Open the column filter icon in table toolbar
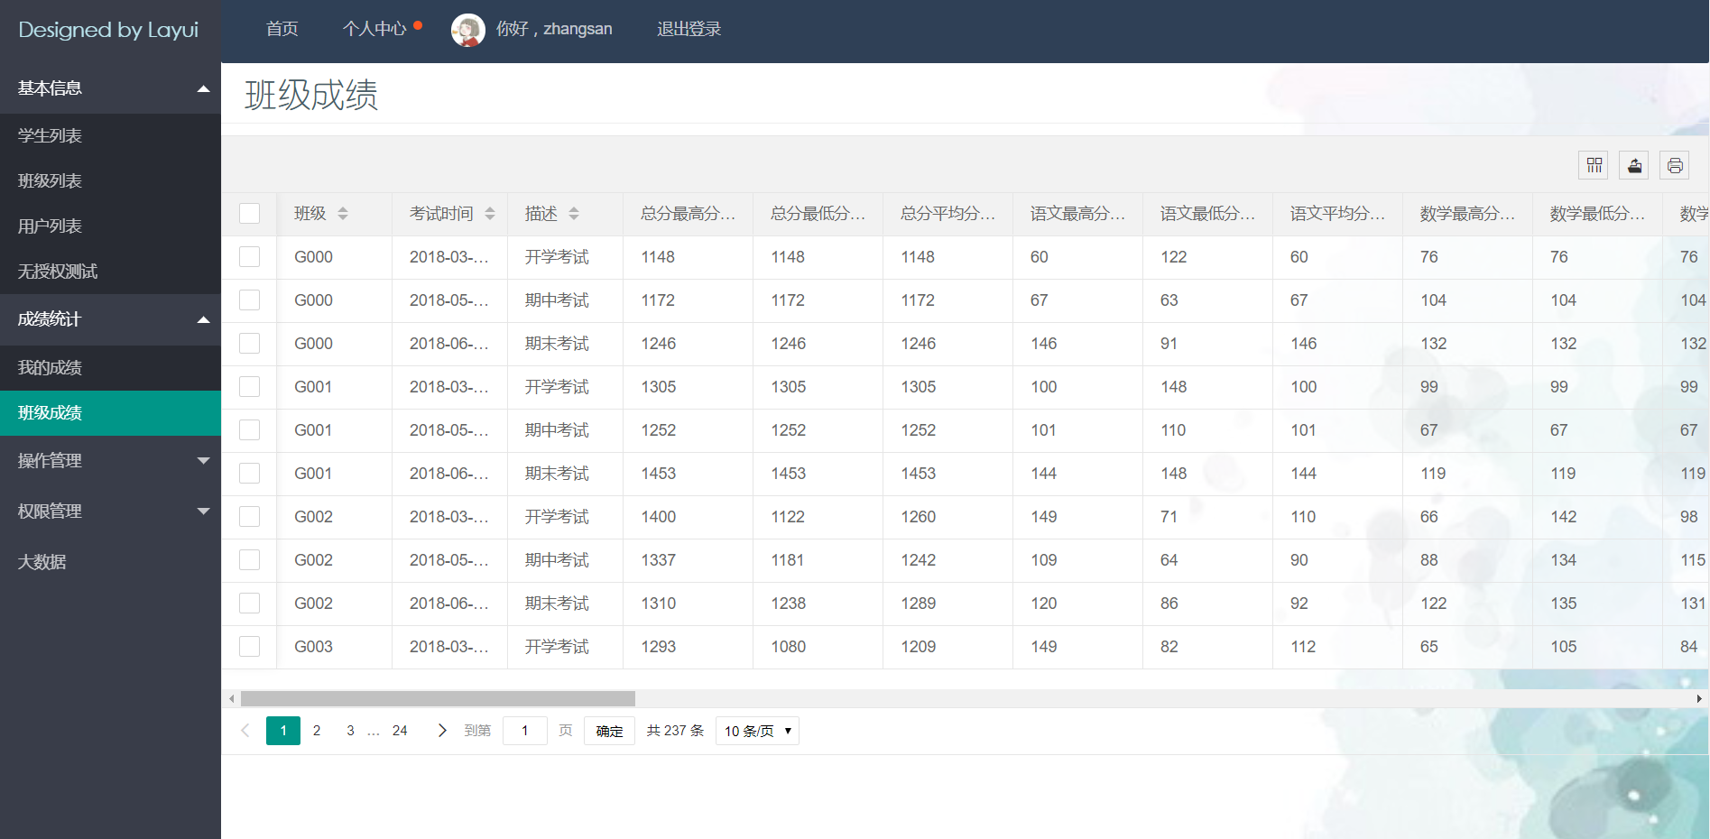1710x839 pixels. [x=1594, y=165]
